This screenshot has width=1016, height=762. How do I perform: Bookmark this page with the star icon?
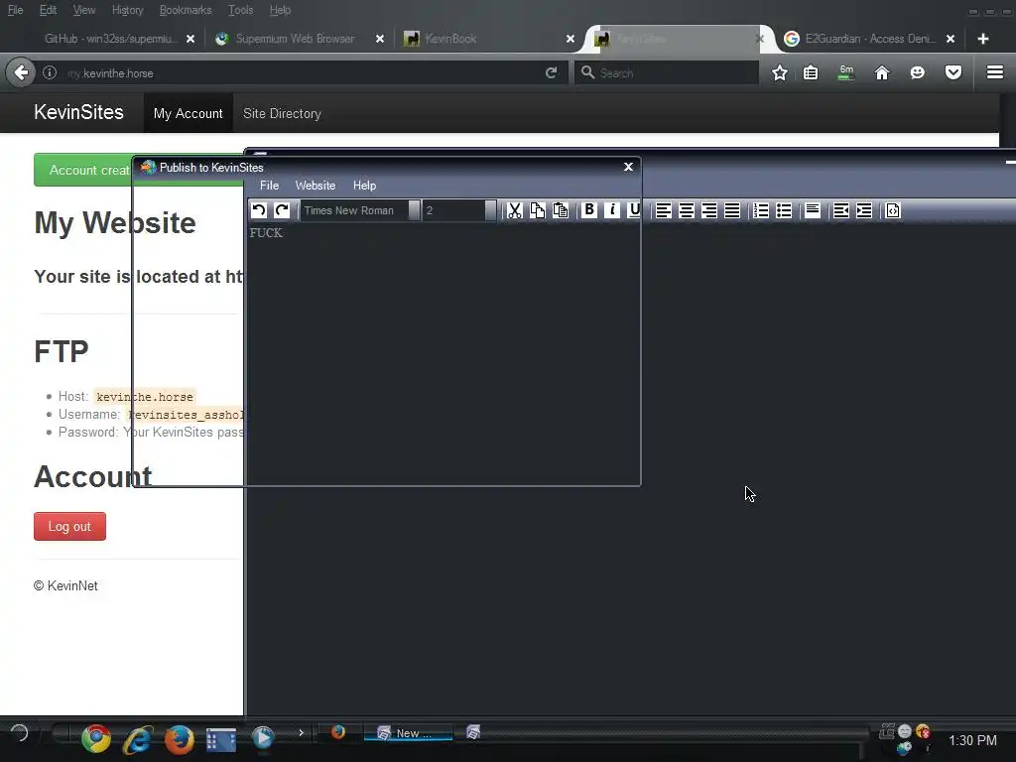tap(780, 73)
